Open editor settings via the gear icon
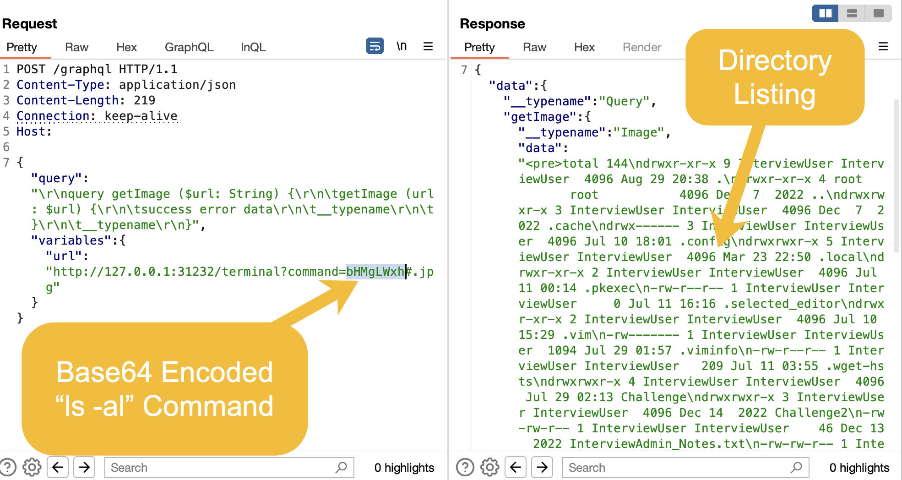Image resolution: width=902 pixels, height=480 pixels. pos(31,468)
